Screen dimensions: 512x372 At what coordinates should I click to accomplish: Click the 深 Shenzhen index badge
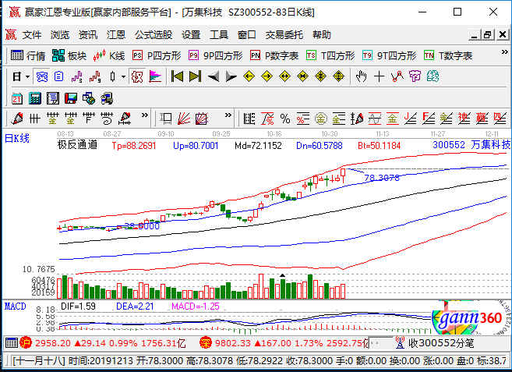coord(206,343)
